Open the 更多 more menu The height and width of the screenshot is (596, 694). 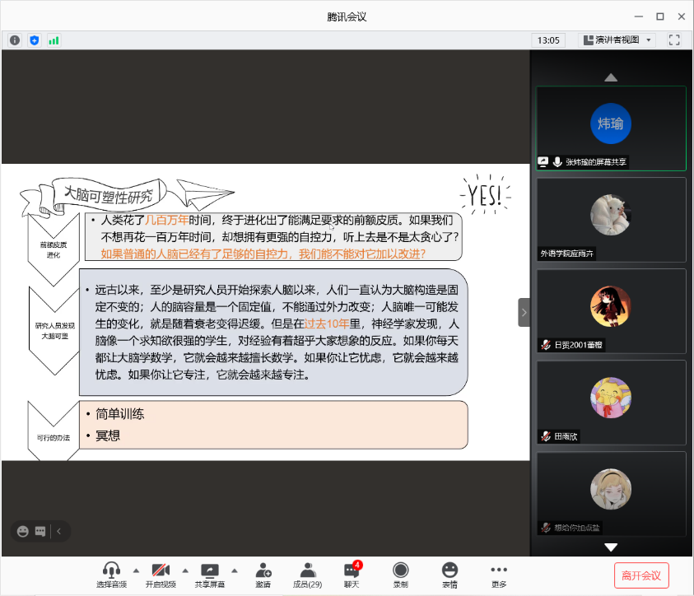click(499, 574)
